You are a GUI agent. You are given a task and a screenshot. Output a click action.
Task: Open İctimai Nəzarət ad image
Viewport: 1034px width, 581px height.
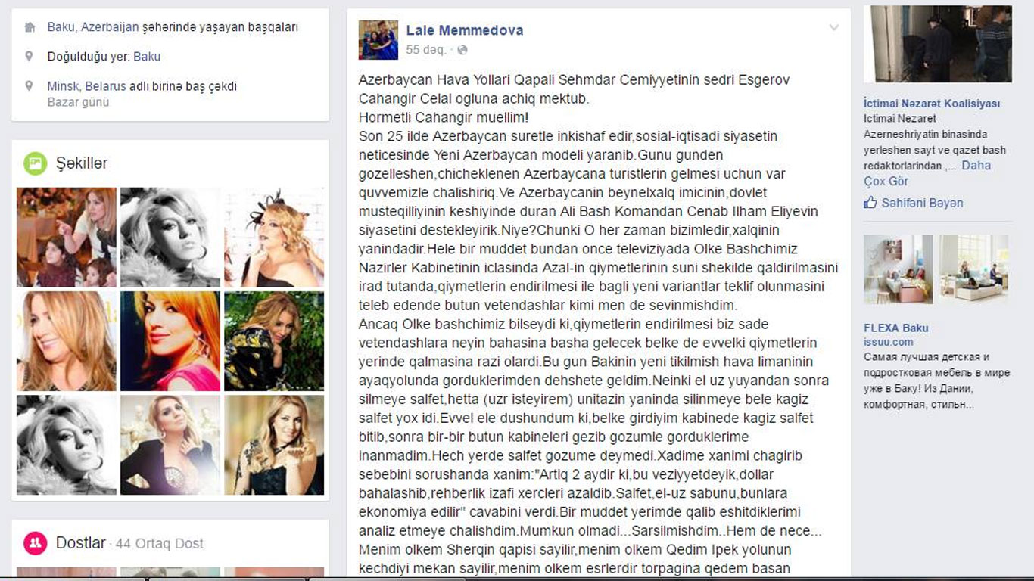(x=938, y=44)
